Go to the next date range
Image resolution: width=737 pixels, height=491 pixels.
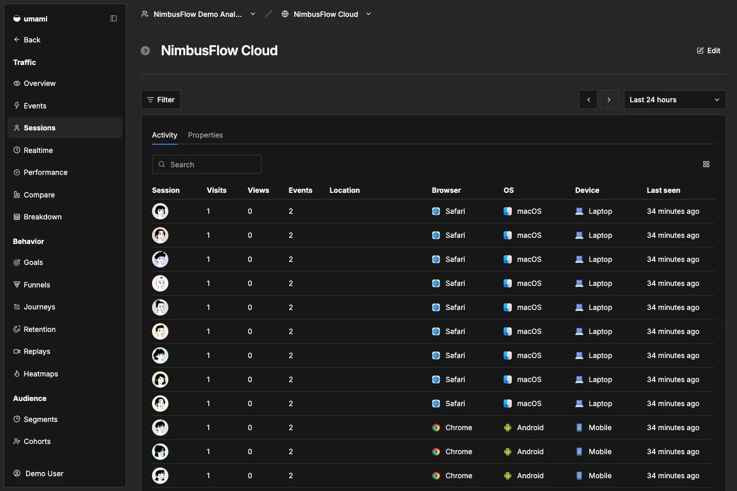[x=609, y=100]
